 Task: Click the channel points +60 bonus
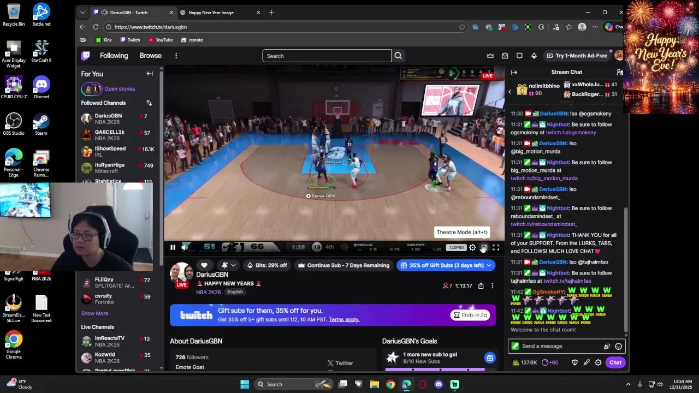(x=550, y=362)
